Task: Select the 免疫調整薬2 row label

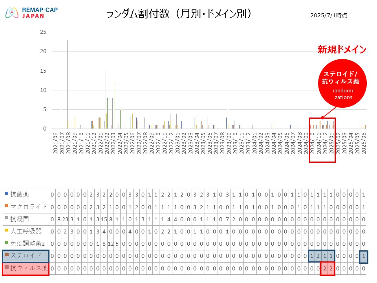Action: [x=27, y=244]
